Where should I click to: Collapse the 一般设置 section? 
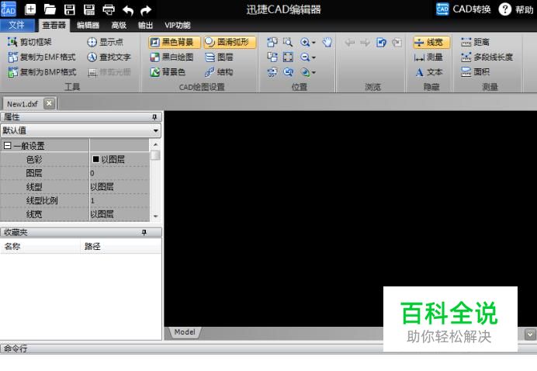pos(7,146)
